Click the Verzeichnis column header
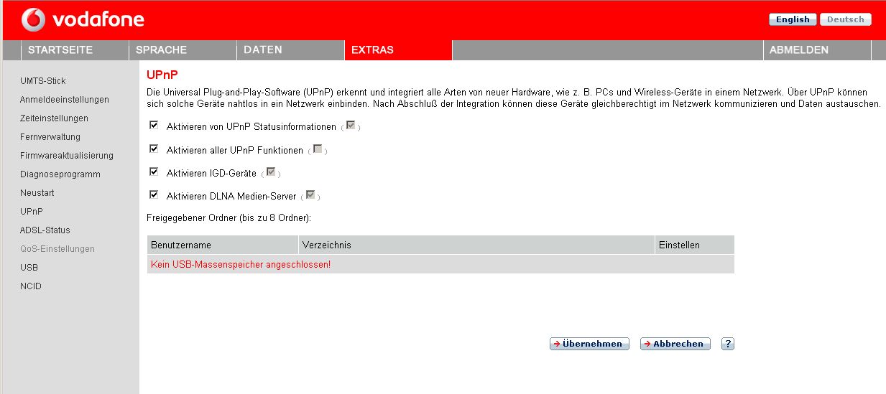Image resolution: width=886 pixels, height=394 pixels. point(476,245)
